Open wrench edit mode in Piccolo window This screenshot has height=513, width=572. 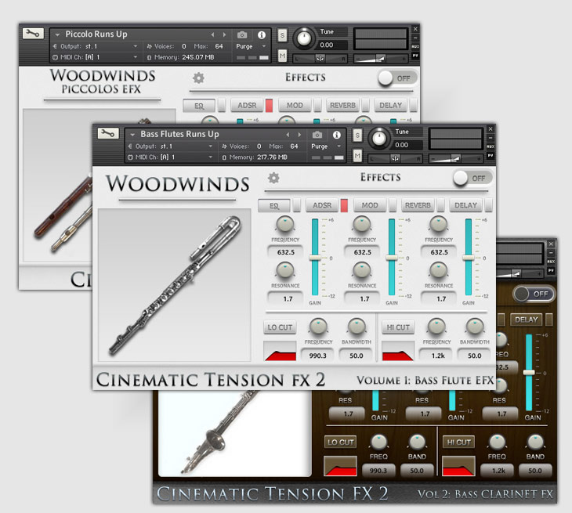tap(33, 34)
